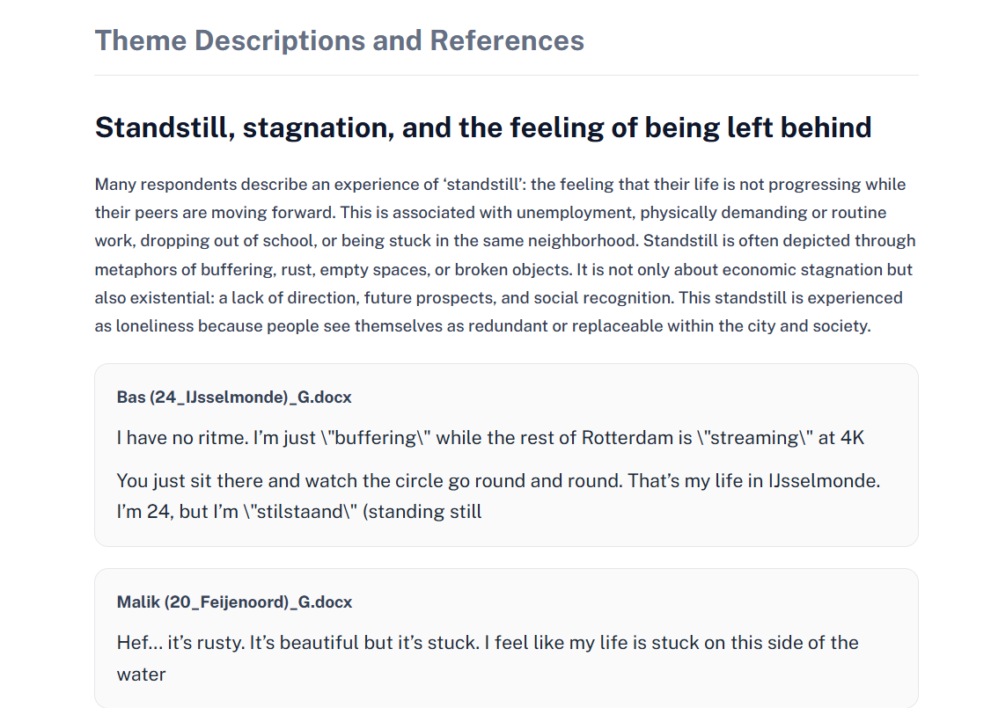991x722 pixels.
Task: Click the theme description paragraph
Action: [x=505, y=255]
